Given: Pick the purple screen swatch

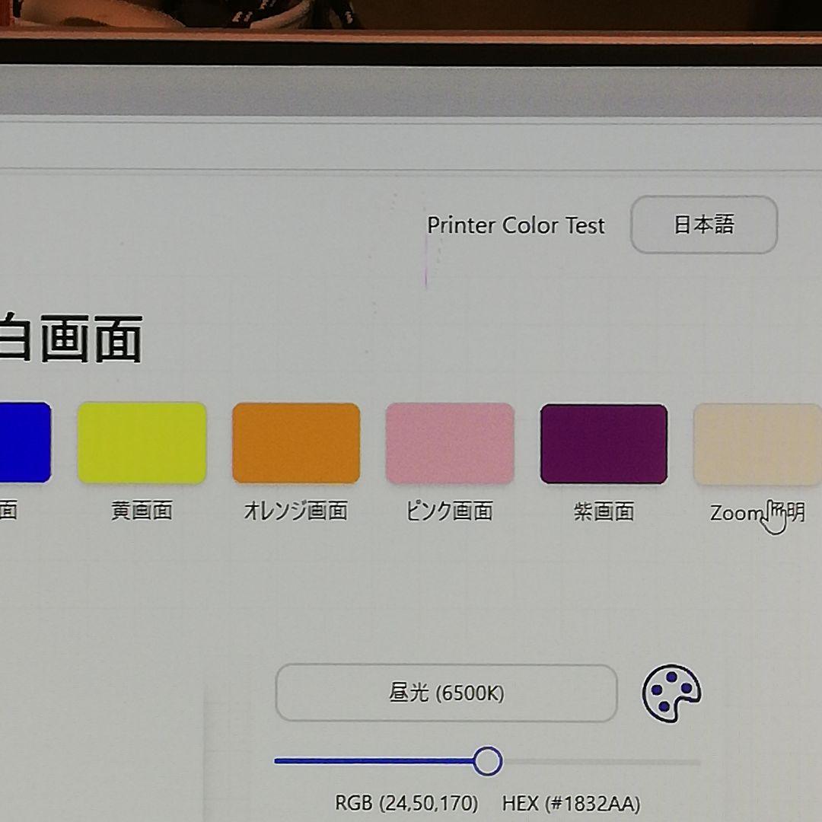Looking at the screenshot, I should pos(604,444).
